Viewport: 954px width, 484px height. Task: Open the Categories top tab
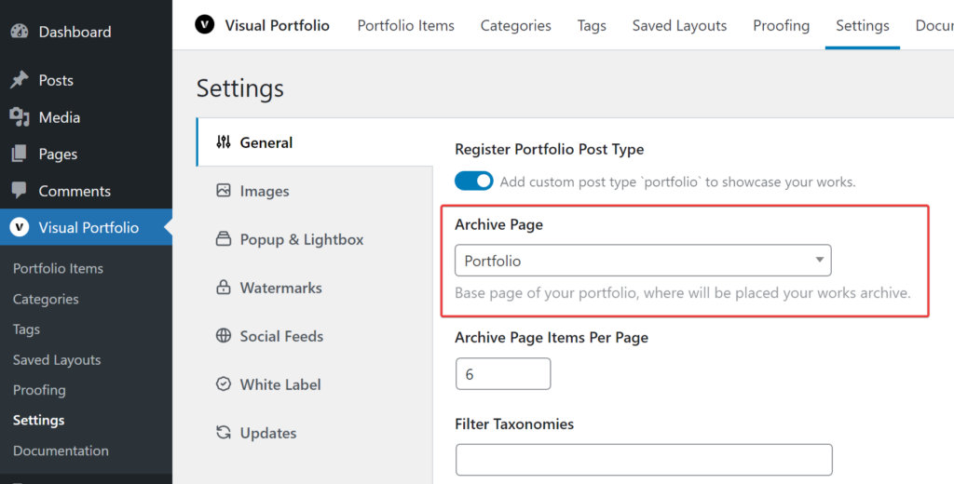pyautogui.click(x=516, y=25)
